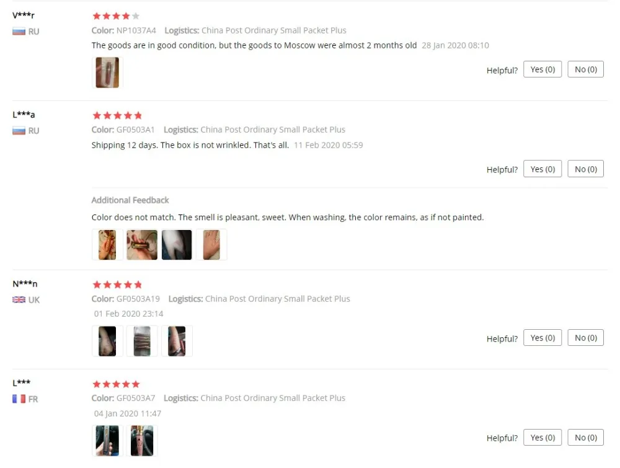Mark L***a's review as not helpful
The image size is (620, 468).
click(x=585, y=169)
